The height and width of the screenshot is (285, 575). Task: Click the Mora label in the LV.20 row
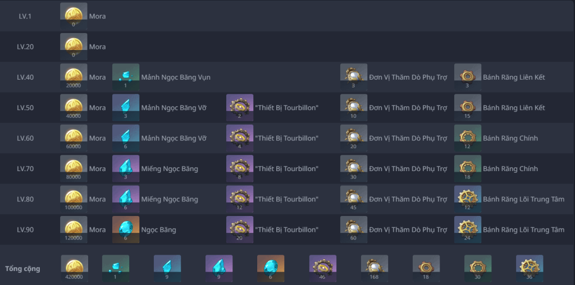pyautogui.click(x=97, y=47)
